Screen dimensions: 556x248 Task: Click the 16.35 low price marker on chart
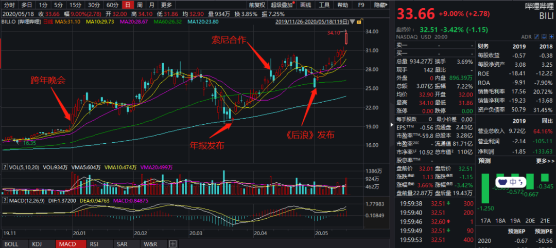(x=29, y=143)
